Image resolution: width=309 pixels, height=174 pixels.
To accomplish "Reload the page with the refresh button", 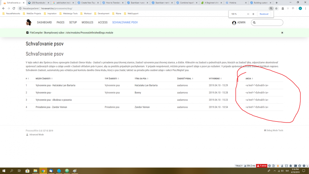I will 14,8.
